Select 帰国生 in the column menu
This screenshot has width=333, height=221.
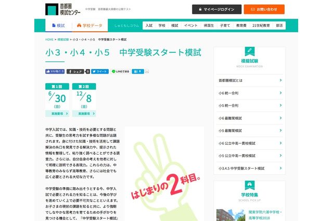[x=209, y=25]
